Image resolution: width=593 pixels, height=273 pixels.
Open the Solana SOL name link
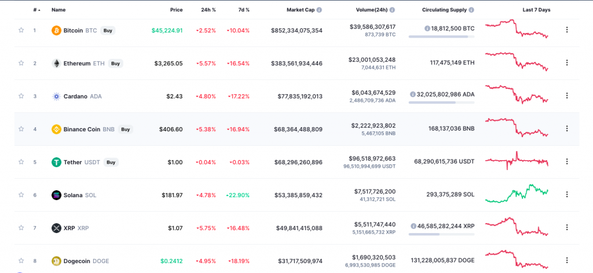(80, 195)
